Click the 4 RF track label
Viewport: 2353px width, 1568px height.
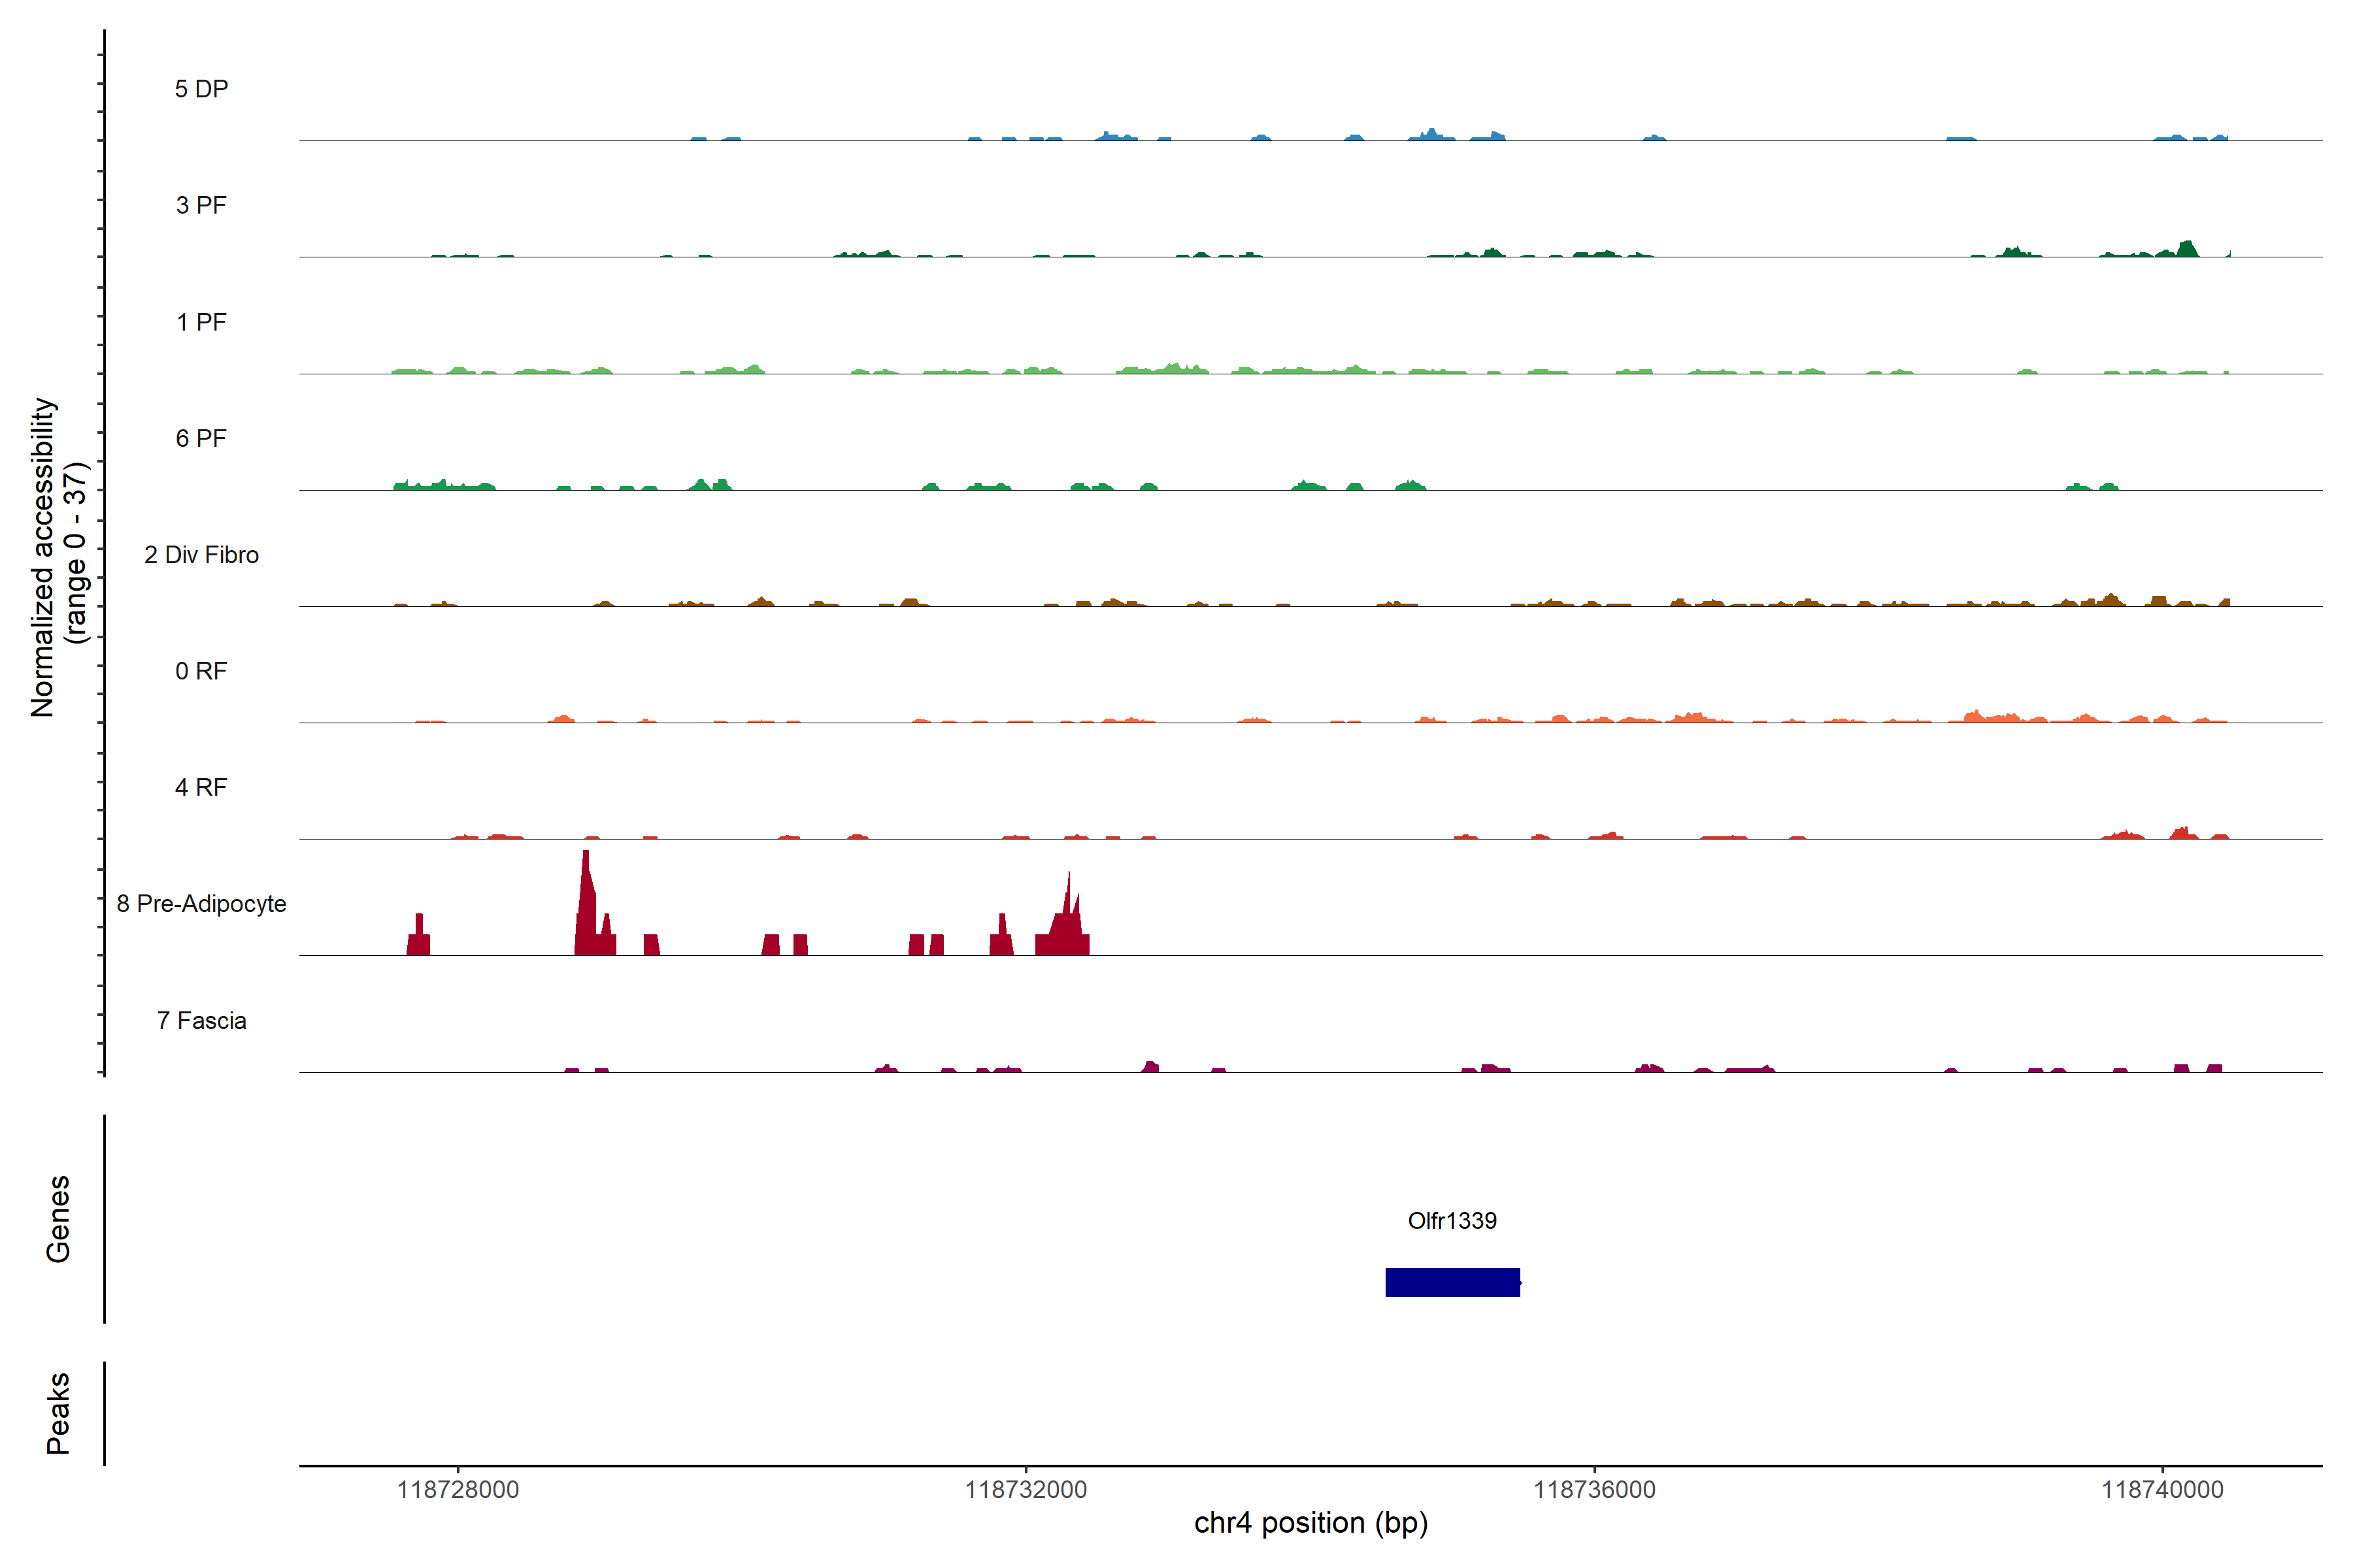[201, 787]
